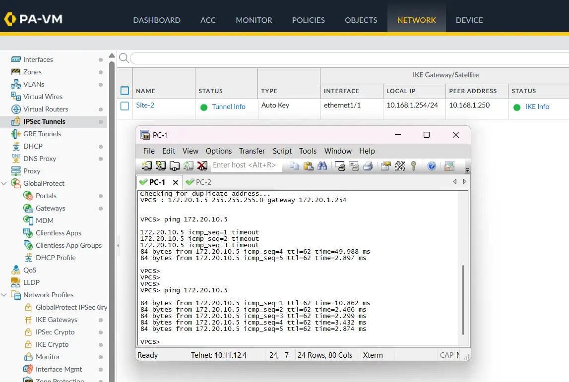Click the PC-1 window title icon
Viewport: 569px width, 382px height.
pos(145,135)
